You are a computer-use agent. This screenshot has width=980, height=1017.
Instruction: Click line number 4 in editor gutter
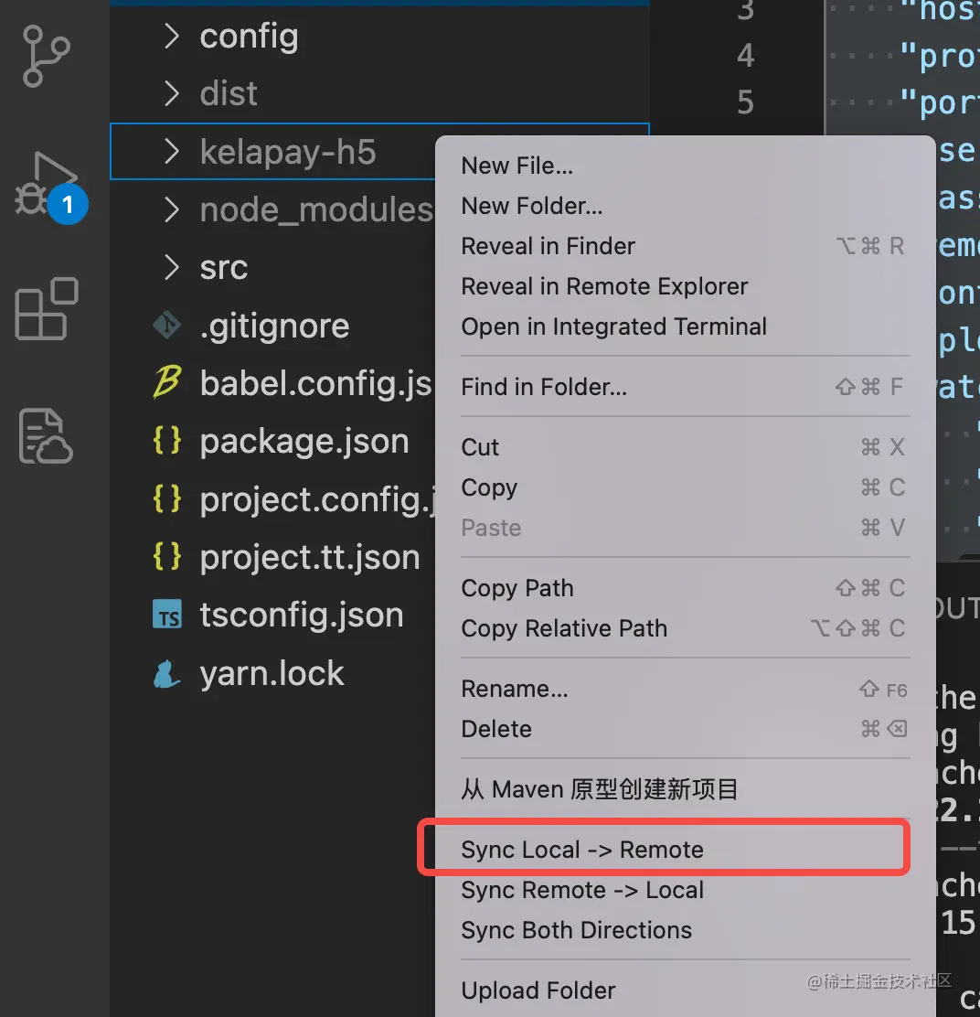click(745, 55)
